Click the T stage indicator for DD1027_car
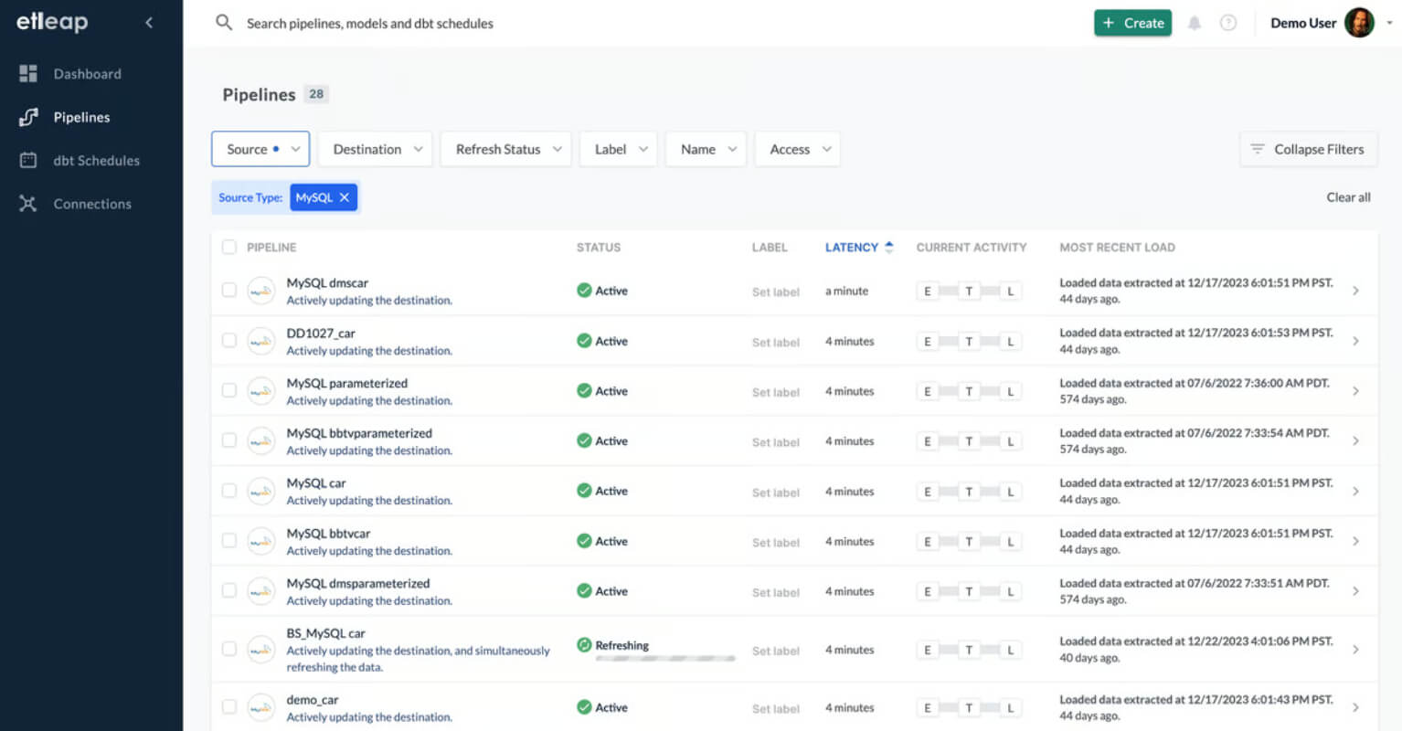1402x731 pixels. coord(969,342)
